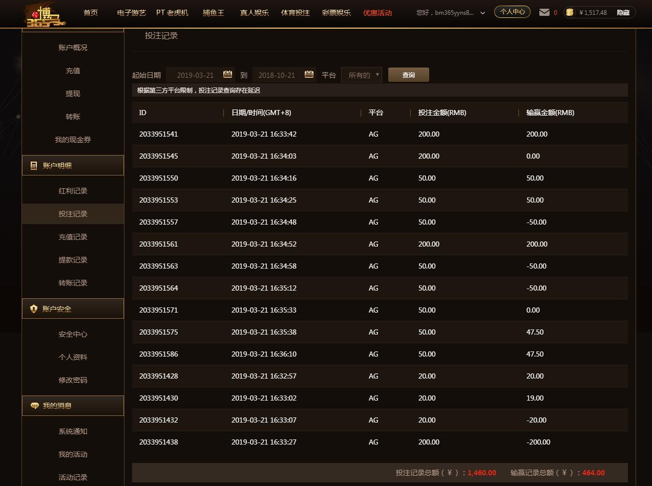Go to 首页 in the top navigation
Viewport: 652px width, 486px height.
(x=91, y=13)
